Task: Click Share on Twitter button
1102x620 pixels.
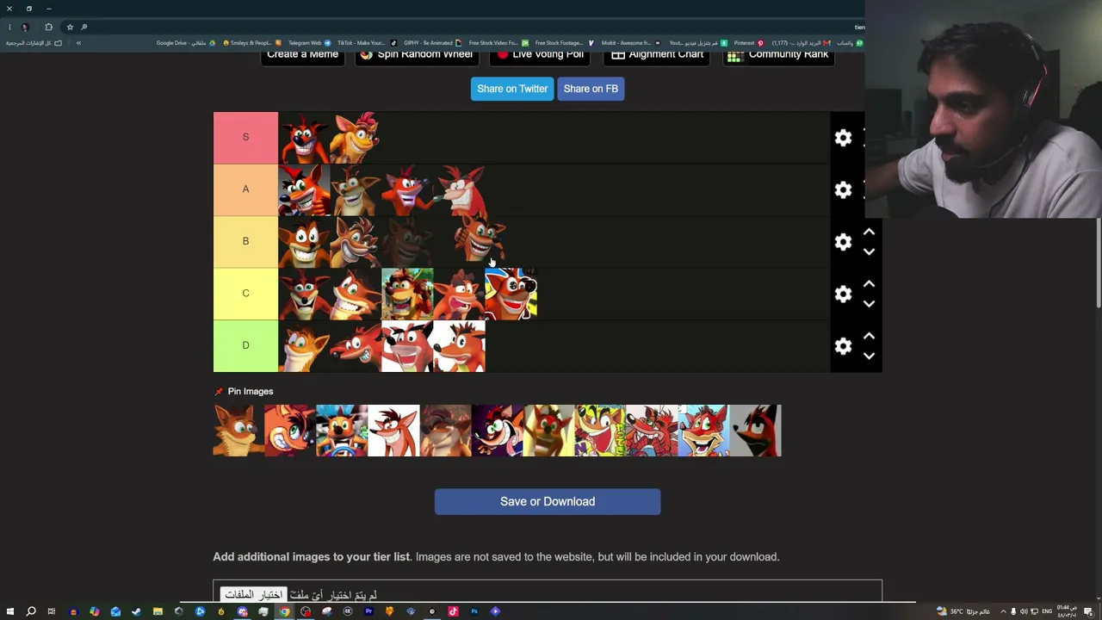Action: point(512,89)
